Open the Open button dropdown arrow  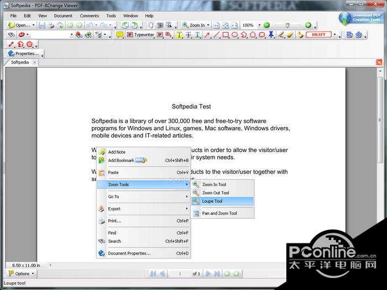(33, 25)
